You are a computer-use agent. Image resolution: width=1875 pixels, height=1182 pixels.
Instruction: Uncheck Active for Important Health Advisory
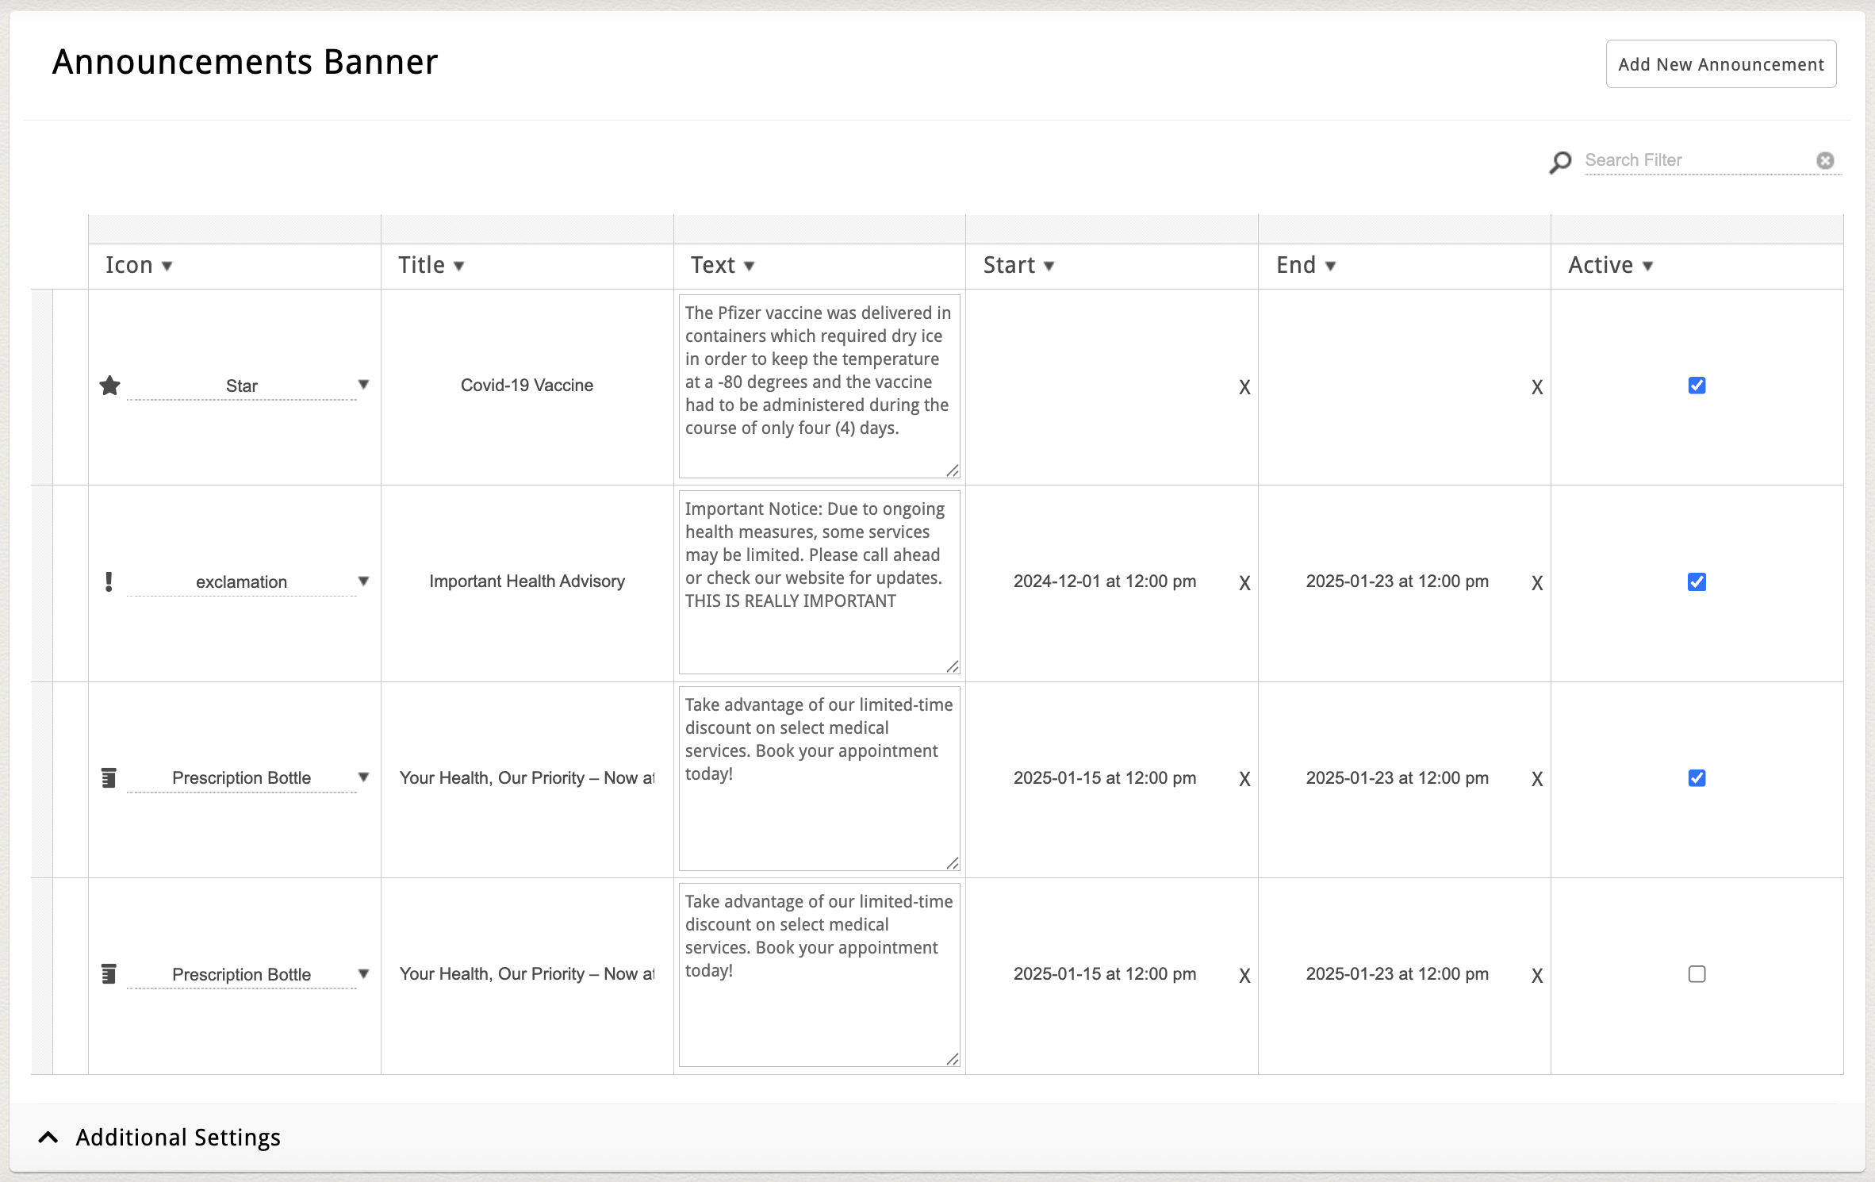point(1697,581)
